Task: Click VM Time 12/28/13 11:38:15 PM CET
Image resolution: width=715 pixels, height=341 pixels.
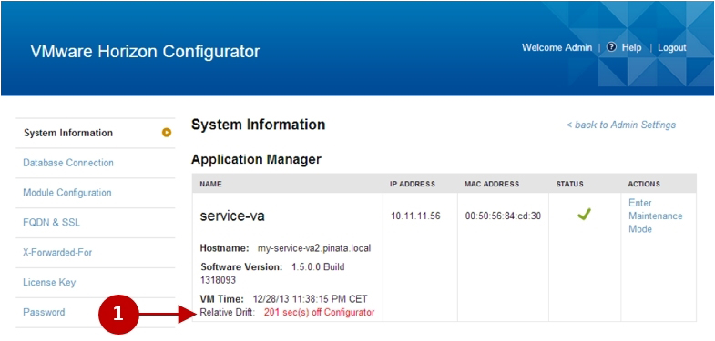Action: click(310, 299)
